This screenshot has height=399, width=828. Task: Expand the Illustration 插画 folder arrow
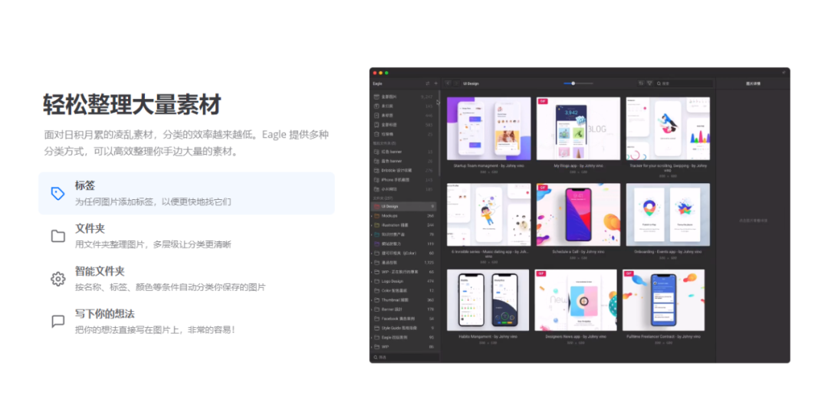(x=372, y=225)
